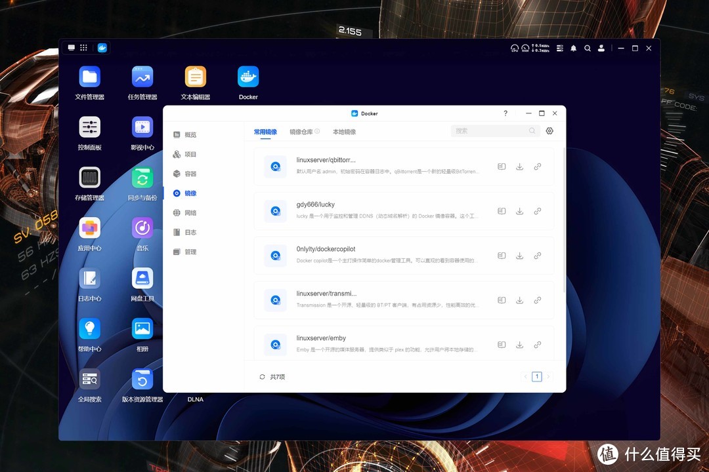
Task: Open 日志 section in Docker sidebar
Action: pyautogui.click(x=190, y=232)
